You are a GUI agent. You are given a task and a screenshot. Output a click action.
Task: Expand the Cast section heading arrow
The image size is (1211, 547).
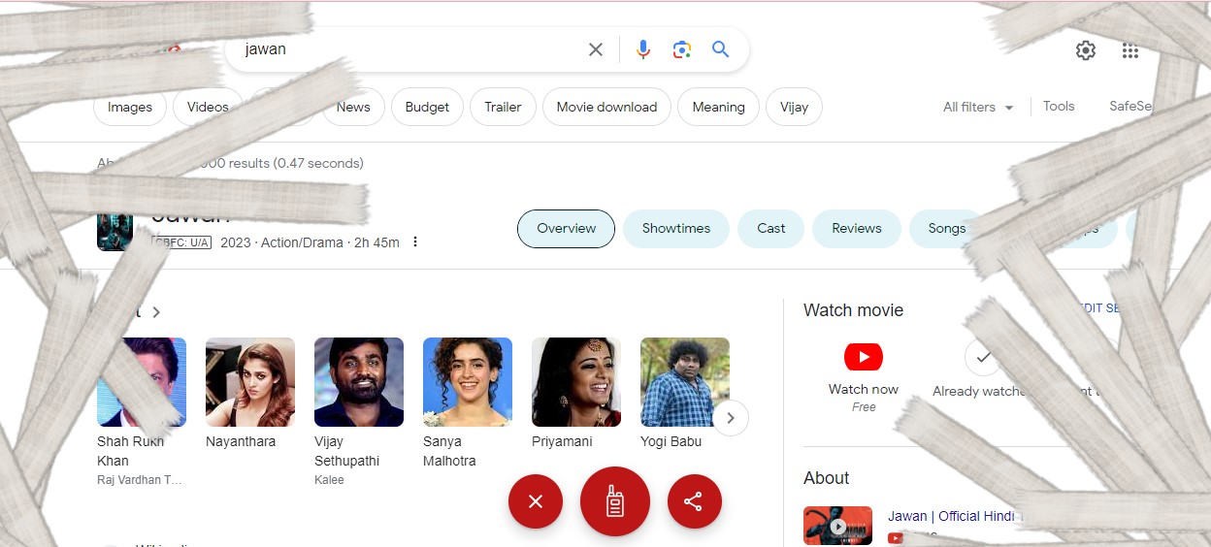click(156, 312)
